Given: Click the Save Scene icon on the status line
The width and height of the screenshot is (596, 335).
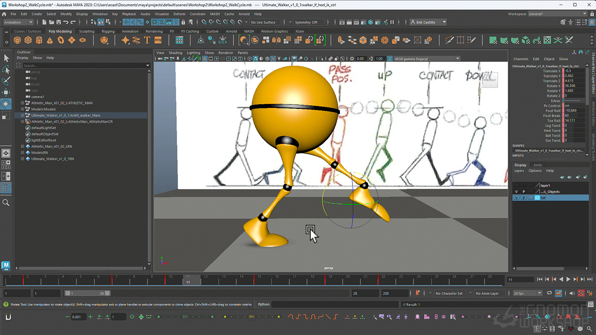Looking at the screenshot, I should [58, 22].
